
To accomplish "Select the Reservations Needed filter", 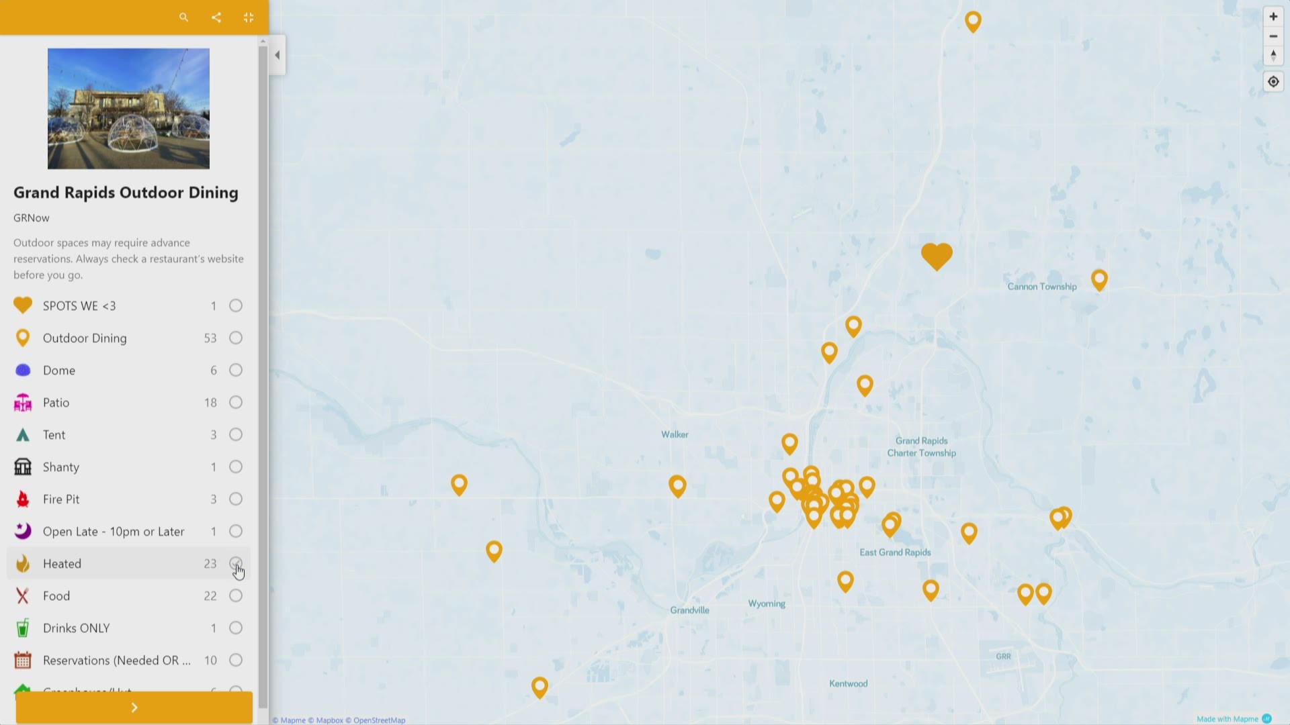I will (234, 659).
